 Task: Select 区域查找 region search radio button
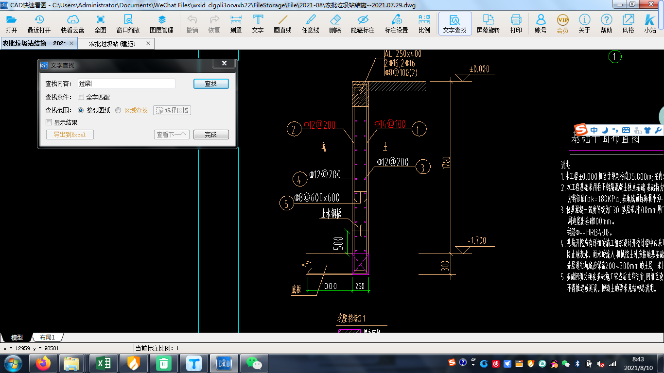[118, 110]
